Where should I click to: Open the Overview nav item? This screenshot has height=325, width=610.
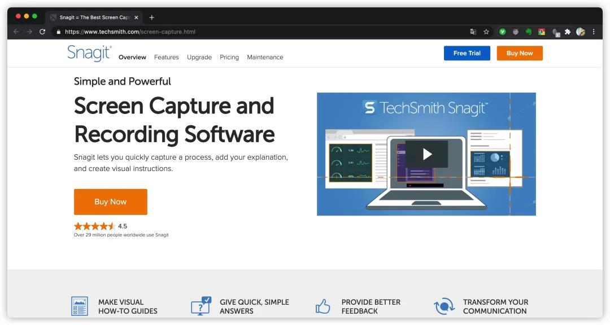(x=132, y=57)
